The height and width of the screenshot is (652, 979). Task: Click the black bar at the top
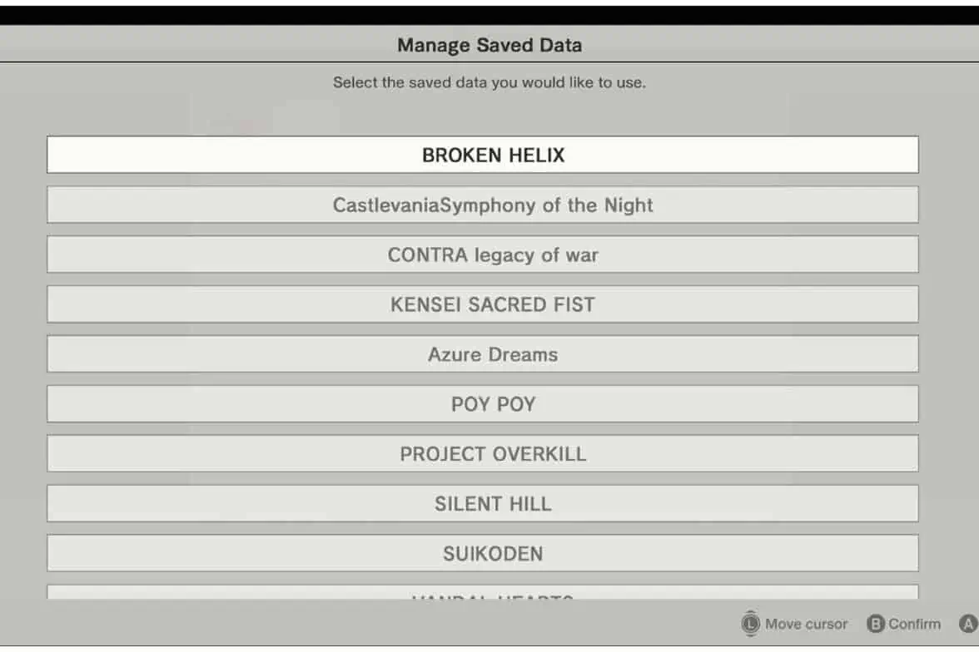pos(489,14)
